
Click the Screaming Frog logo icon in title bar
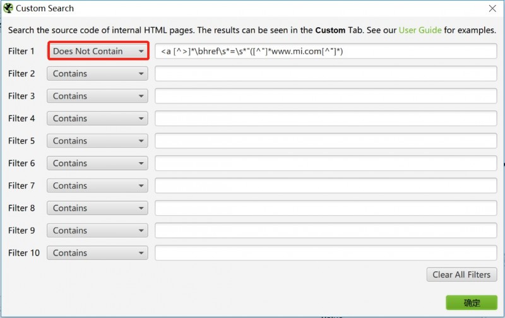click(x=8, y=9)
